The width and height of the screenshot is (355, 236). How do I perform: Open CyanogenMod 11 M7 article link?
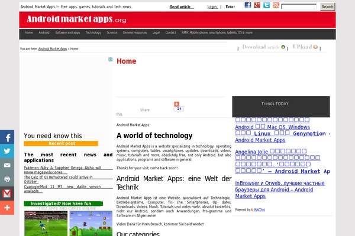[x=62, y=189]
